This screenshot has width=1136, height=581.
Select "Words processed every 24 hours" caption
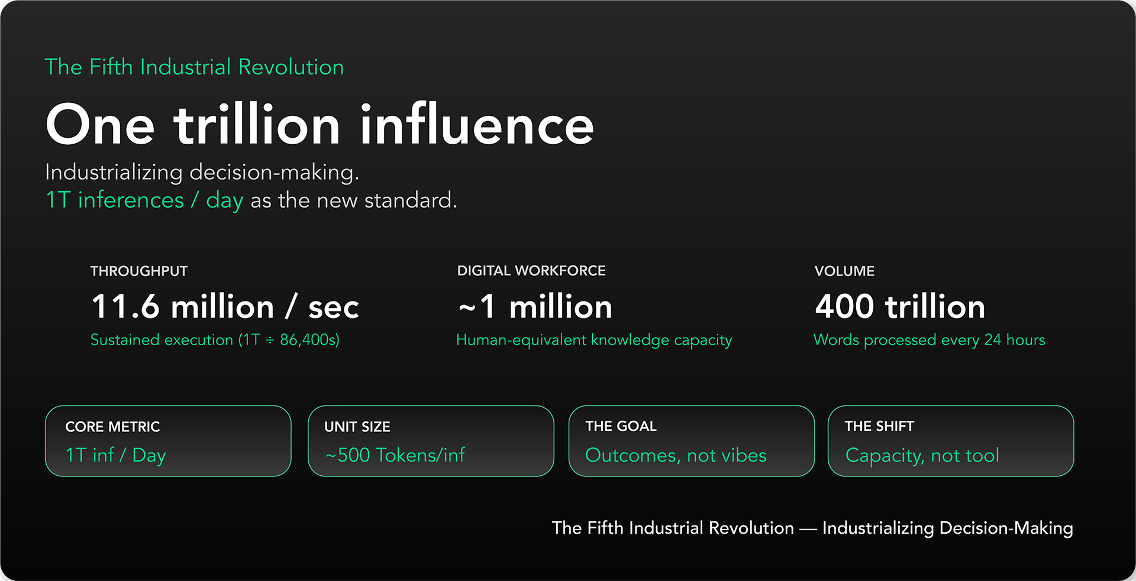[x=929, y=340]
